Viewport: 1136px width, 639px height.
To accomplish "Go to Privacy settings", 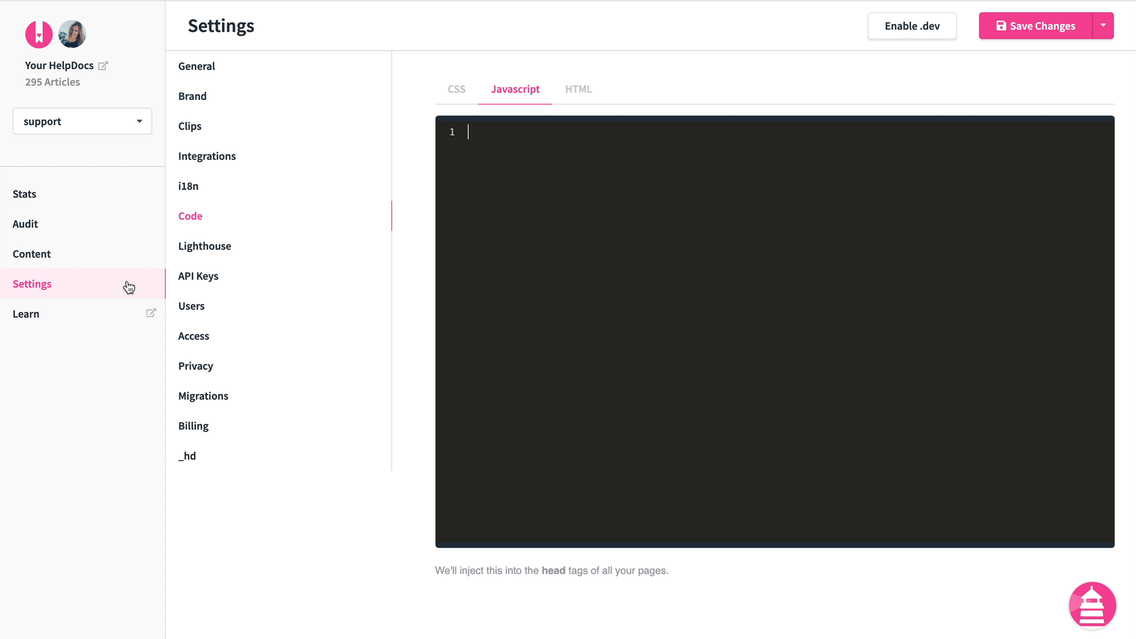I will click(279, 366).
